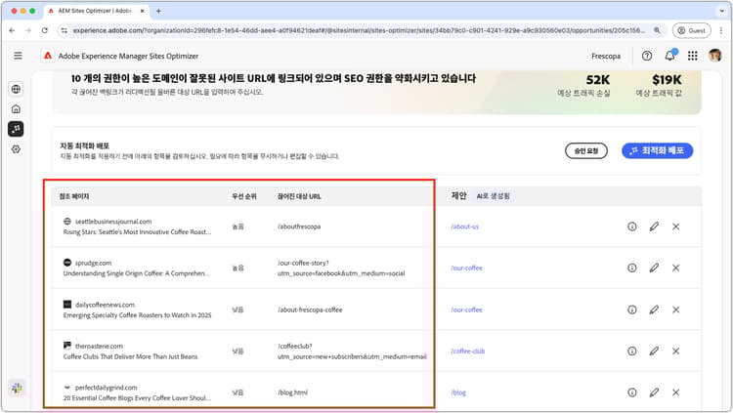Click the /blog.html broken URL
This screenshot has width=733, height=413.
point(292,392)
